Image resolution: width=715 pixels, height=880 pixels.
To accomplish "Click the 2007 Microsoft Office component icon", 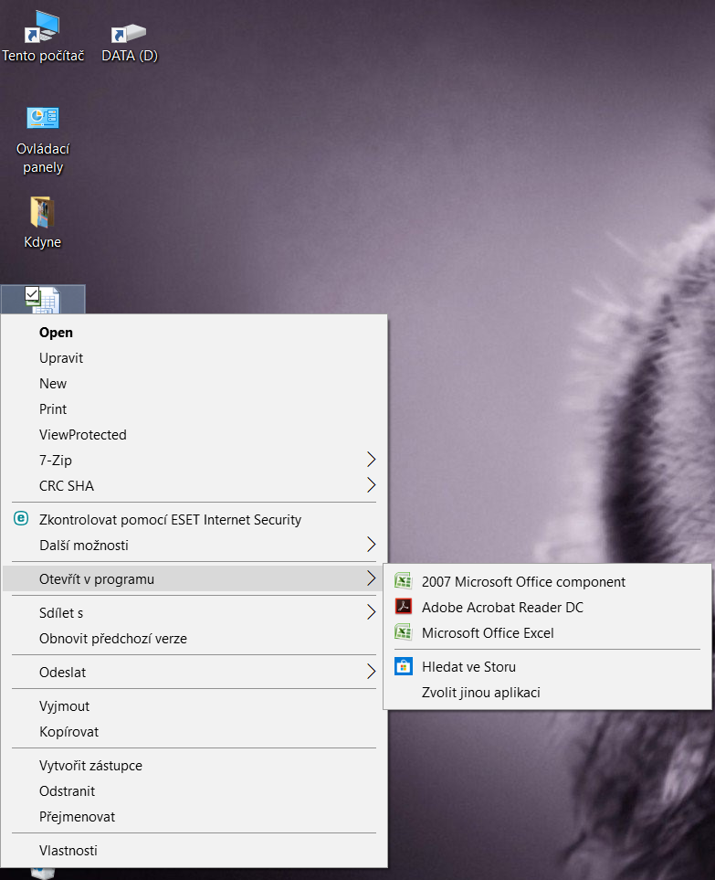I will (404, 581).
